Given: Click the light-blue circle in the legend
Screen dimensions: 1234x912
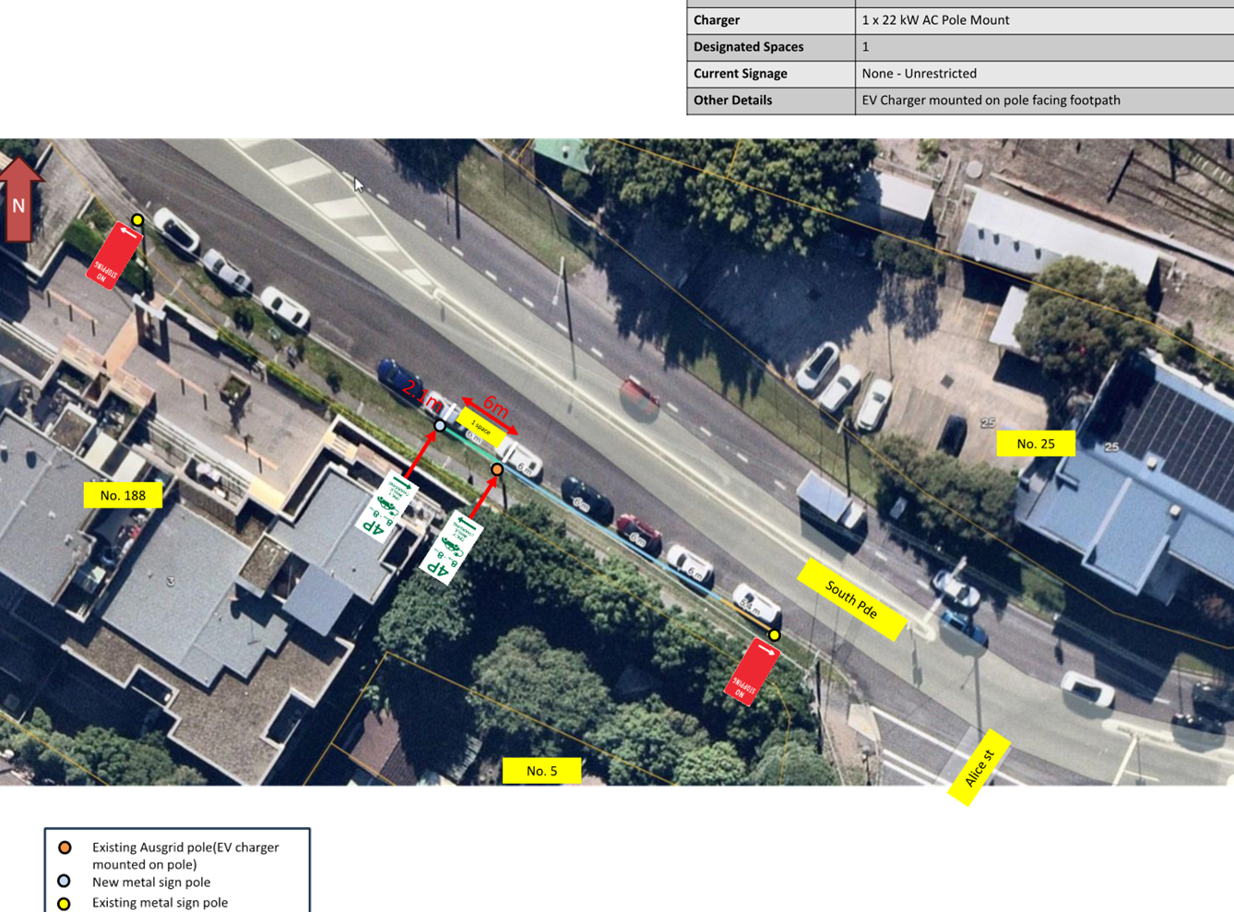Looking at the screenshot, I should tap(64, 882).
